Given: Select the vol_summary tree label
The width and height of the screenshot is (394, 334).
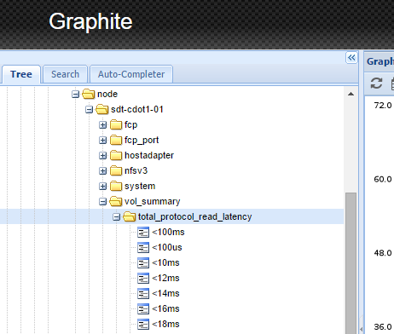Looking at the screenshot, I should tap(153, 201).
